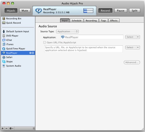Click the System Audio computer icon
Image resolution: width=145 pixels, height=132 pixels.
coord(4,66)
